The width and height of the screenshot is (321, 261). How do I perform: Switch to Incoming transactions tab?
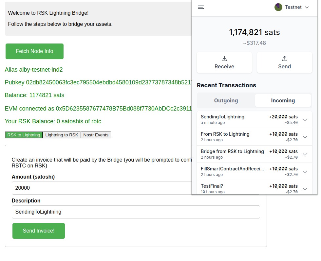283,100
